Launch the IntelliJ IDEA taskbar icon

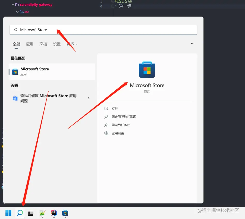click(x=54, y=213)
